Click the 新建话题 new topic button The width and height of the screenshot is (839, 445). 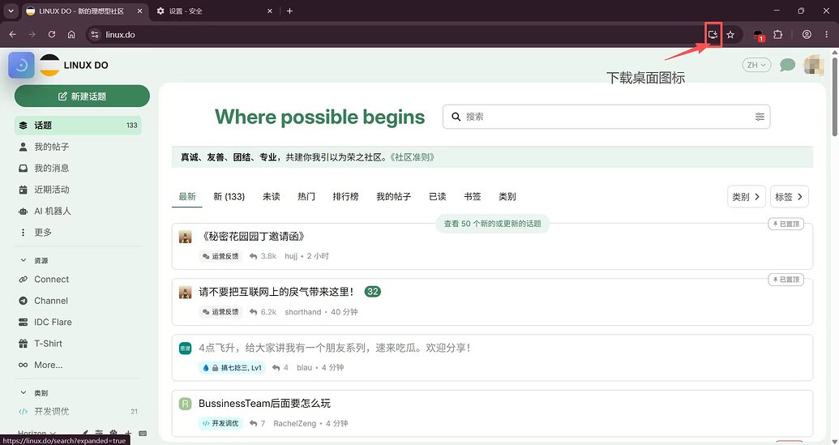(x=82, y=96)
